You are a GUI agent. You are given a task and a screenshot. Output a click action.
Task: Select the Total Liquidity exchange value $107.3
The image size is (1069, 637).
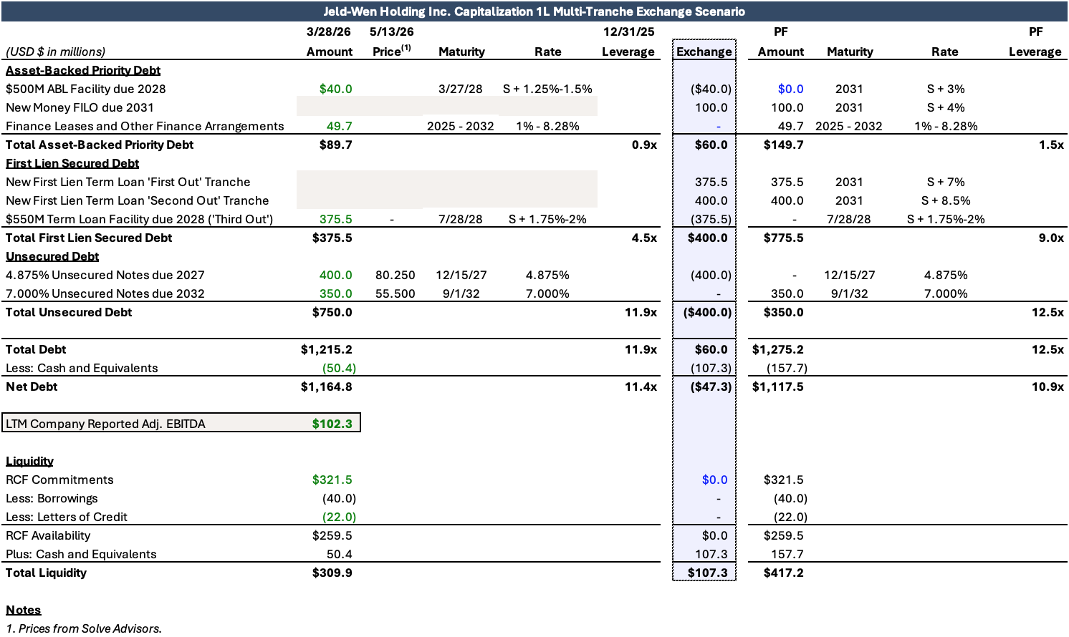pyautogui.click(x=707, y=573)
